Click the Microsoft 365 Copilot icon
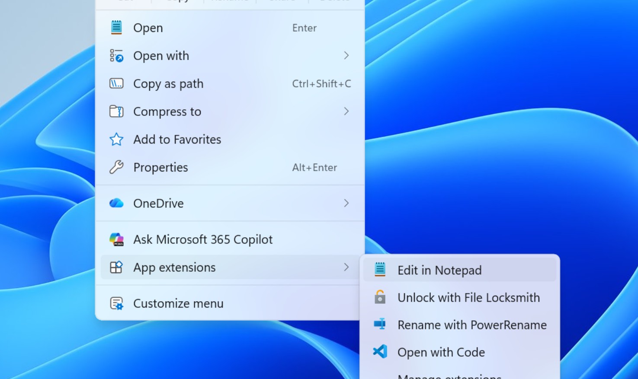 116,239
